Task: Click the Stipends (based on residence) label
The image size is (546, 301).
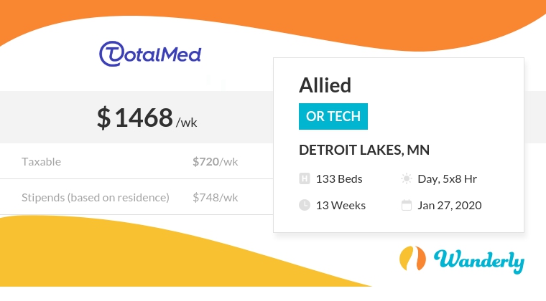Action: pyautogui.click(x=96, y=197)
